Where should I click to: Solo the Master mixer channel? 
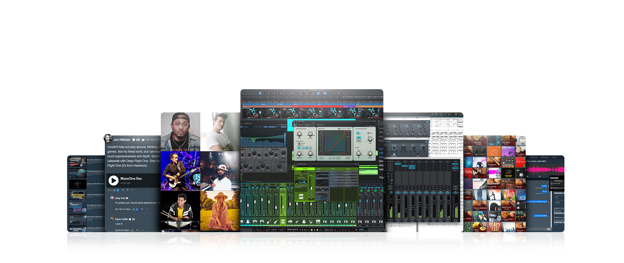(x=456, y=186)
